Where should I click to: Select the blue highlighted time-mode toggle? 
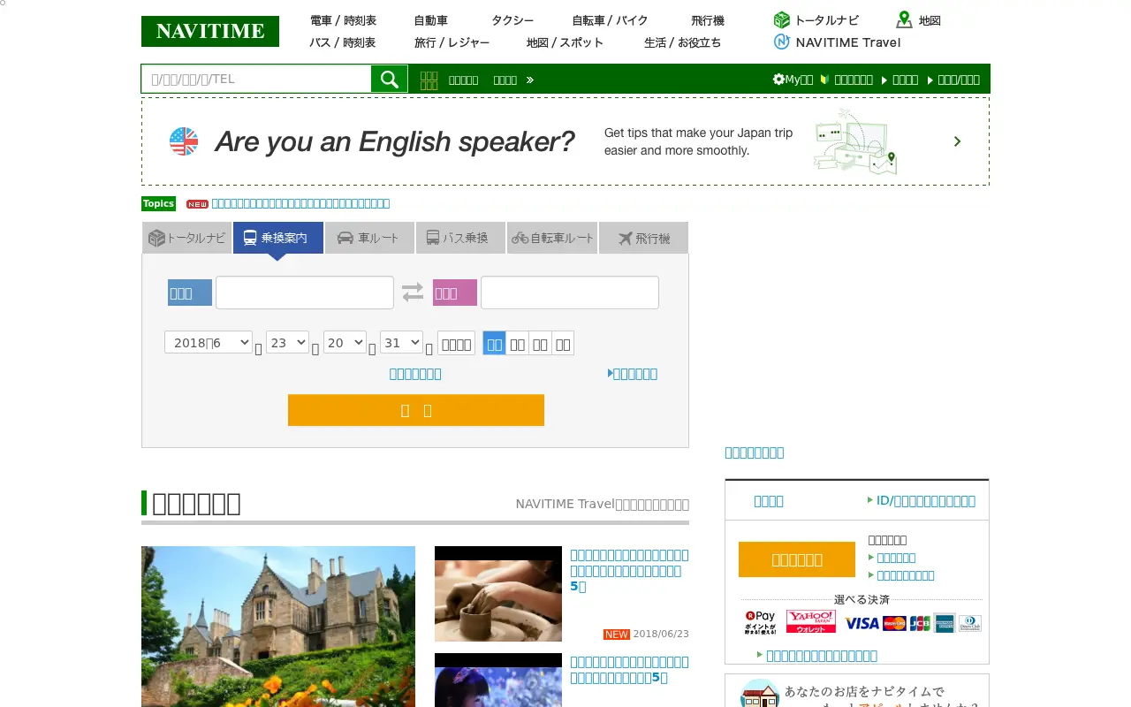(x=495, y=344)
